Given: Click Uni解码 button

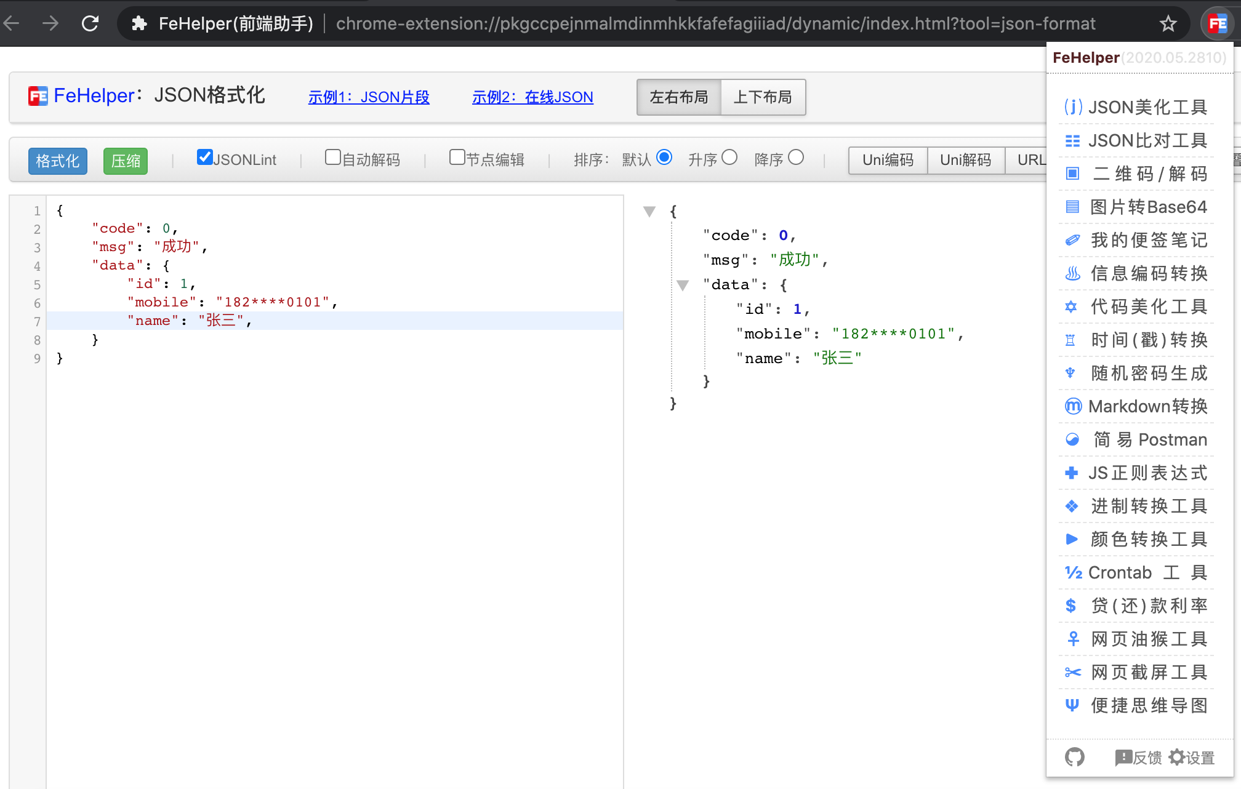Looking at the screenshot, I should (x=966, y=160).
